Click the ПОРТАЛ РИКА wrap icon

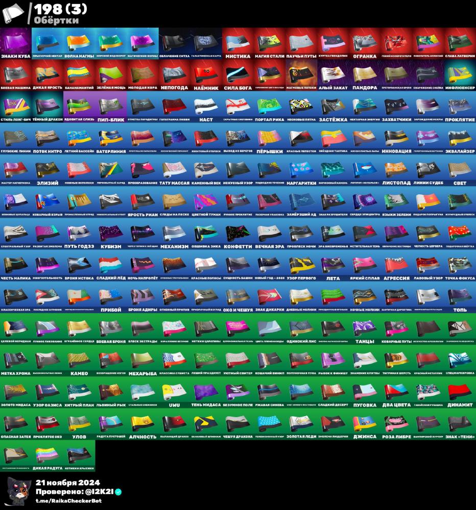point(269,104)
